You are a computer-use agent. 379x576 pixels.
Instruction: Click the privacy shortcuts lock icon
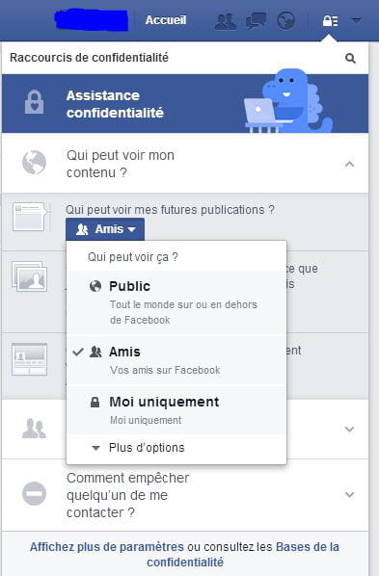point(330,21)
